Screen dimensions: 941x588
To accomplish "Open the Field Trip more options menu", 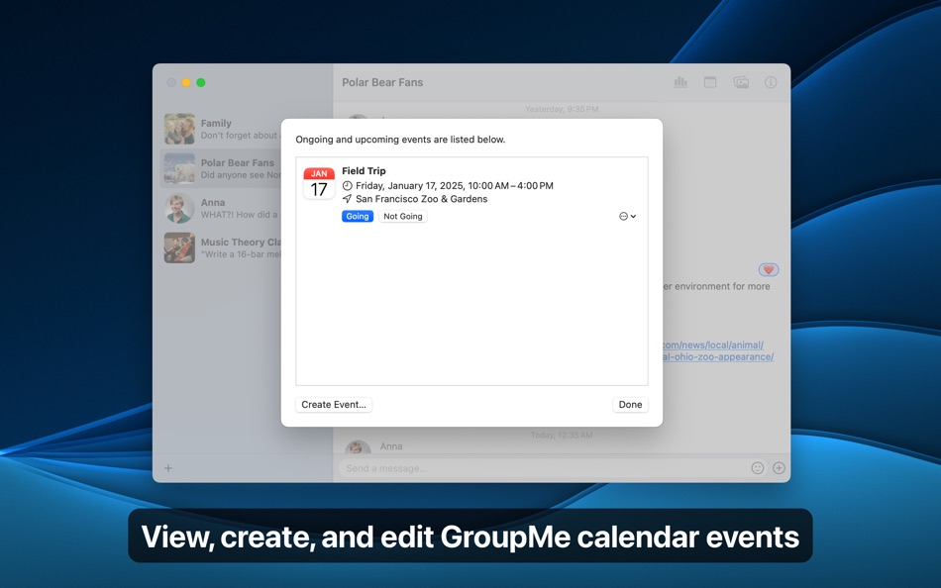I will point(627,216).
